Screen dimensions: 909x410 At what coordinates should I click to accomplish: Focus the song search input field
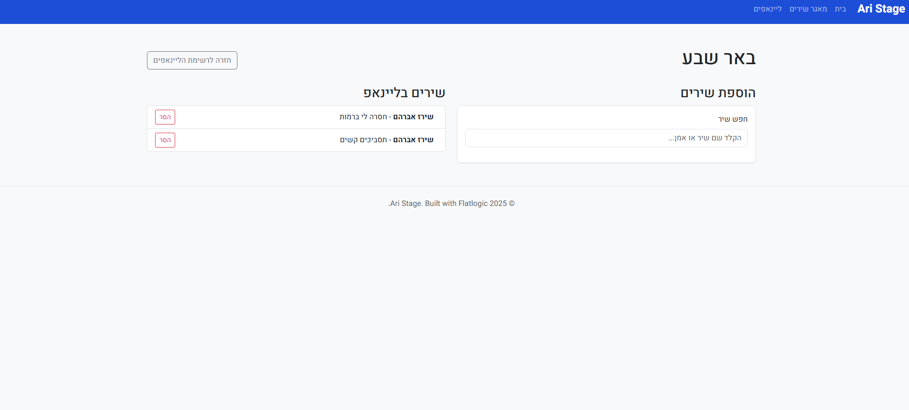[606, 138]
